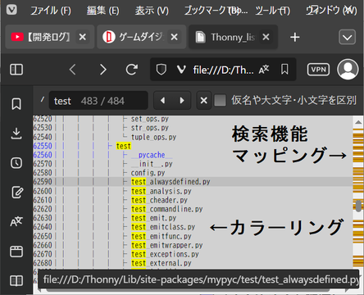Open a new tab with plus button
This screenshot has height=295, width=364.
point(295,37)
